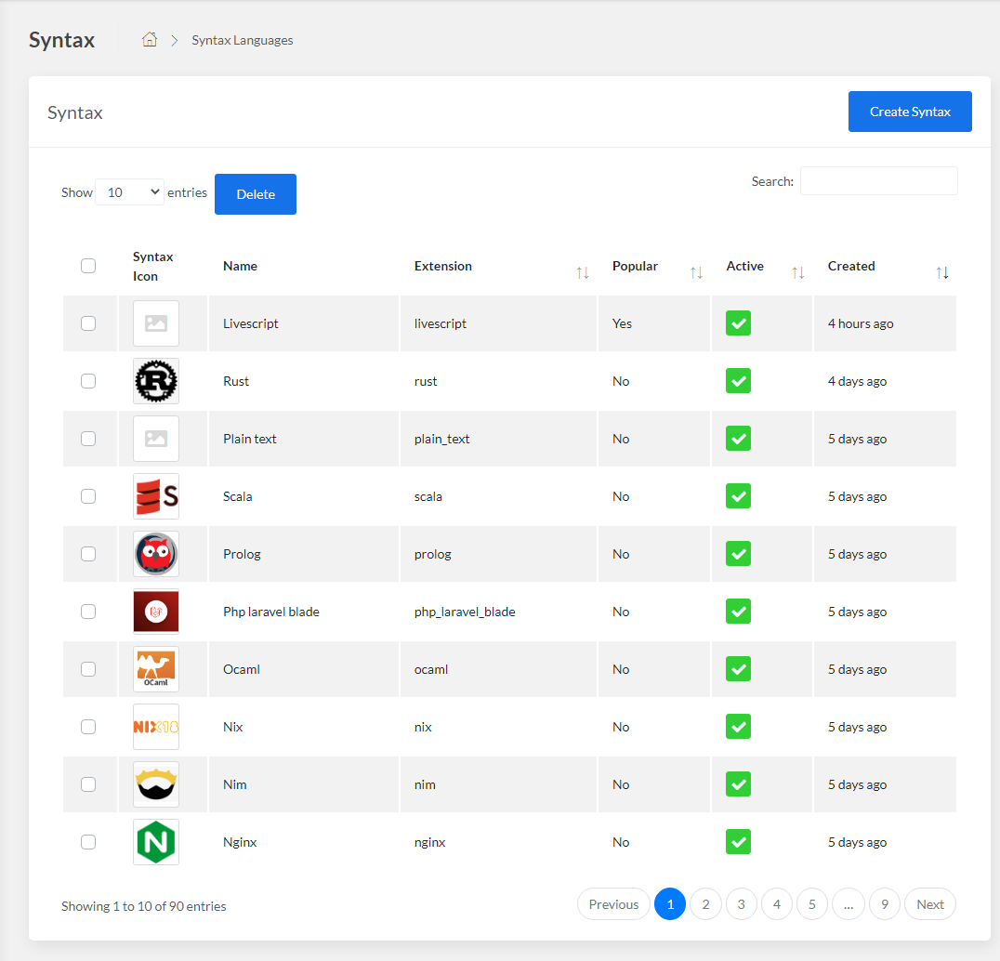Go to Next page
The image size is (1000, 961).
click(930, 904)
